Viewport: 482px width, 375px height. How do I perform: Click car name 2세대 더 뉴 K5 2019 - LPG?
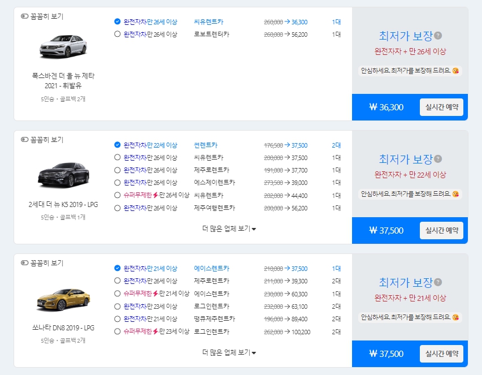pos(63,205)
